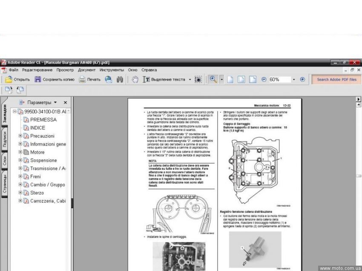
Task: Click the minus zoom out button
Action: tap(264, 80)
